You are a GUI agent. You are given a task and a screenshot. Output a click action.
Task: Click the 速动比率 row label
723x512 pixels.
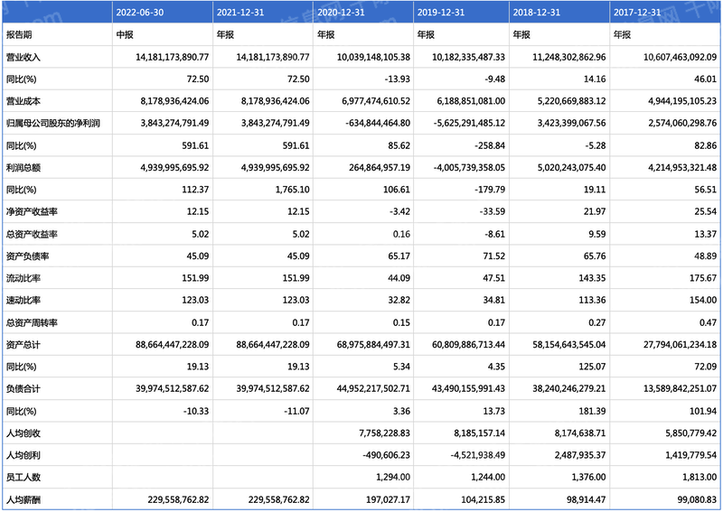(23, 300)
